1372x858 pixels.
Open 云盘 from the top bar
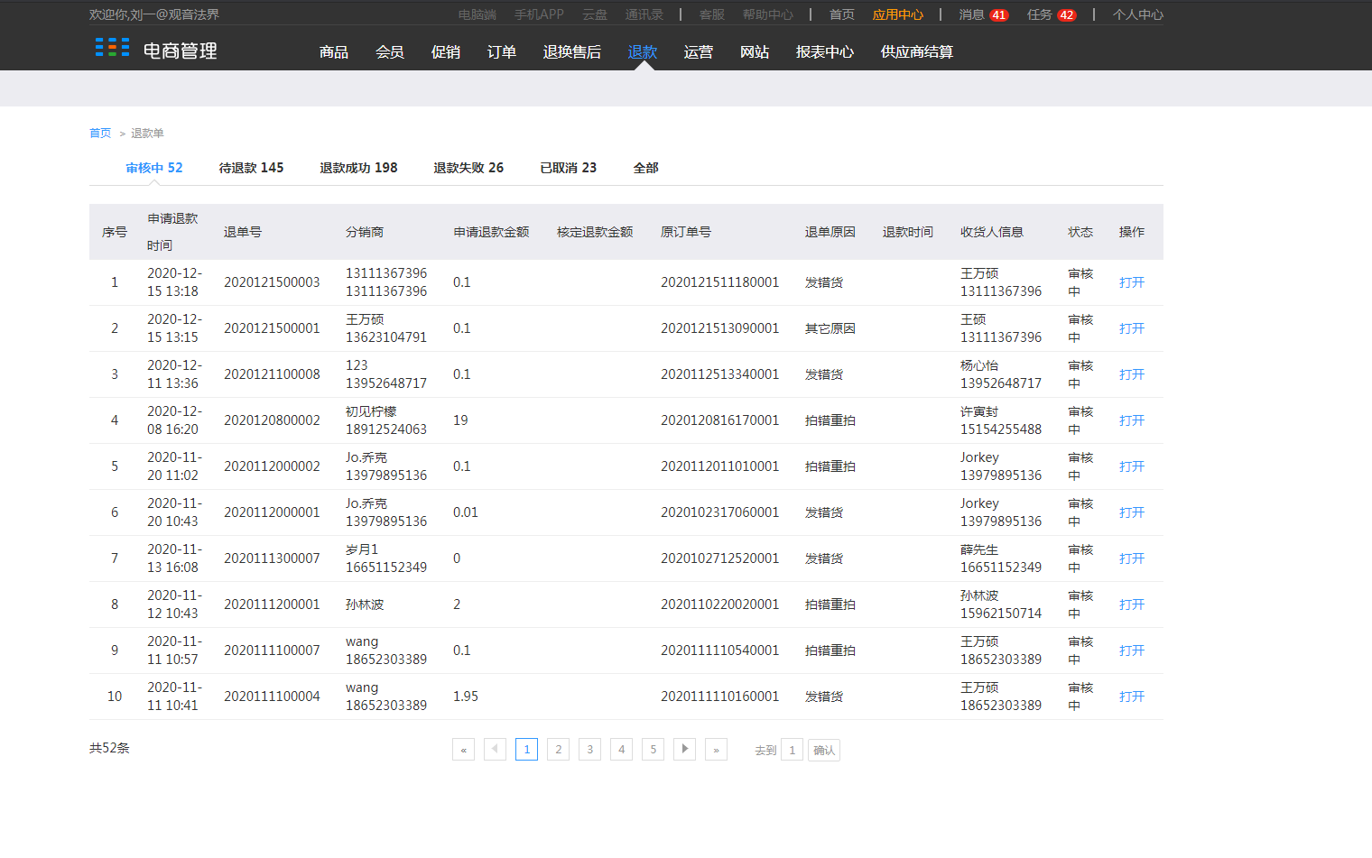595,14
